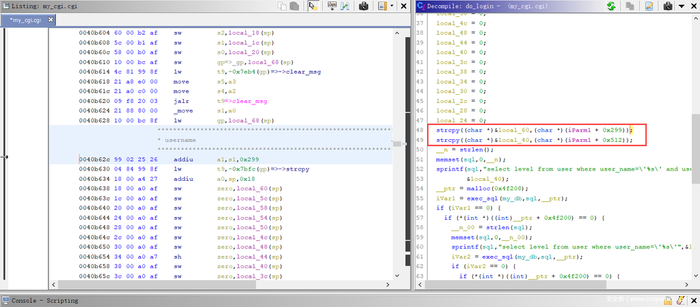Viewport: 700px width, 307px height.
Task: Toggle the Listing overview margin icon
Action: coord(381,6)
